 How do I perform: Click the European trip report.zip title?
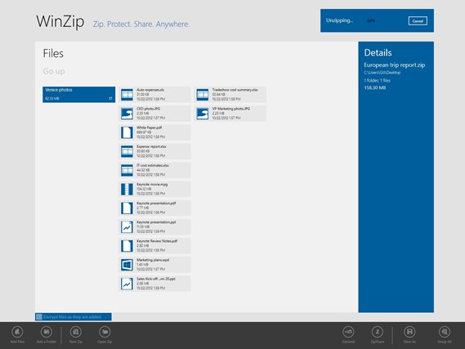[x=395, y=65]
